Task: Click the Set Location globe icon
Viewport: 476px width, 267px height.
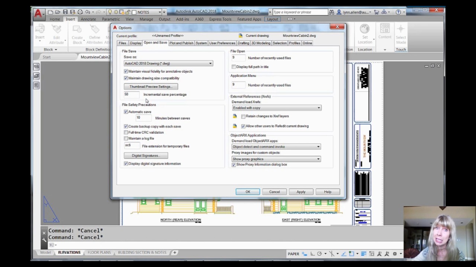Action: [x=365, y=29]
